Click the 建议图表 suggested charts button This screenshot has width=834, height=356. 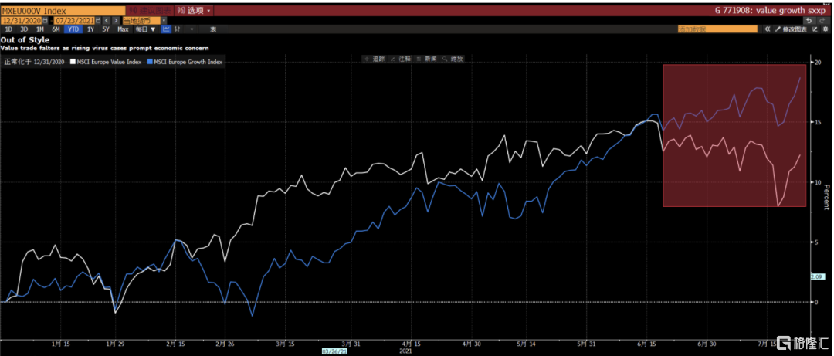tap(150, 11)
